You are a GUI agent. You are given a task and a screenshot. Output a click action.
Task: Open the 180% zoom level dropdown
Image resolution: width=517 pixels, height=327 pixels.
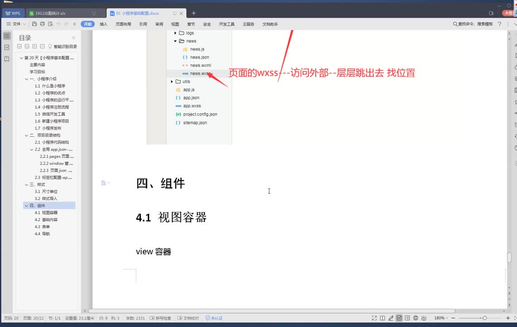pyautogui.click(x=441, y=318)
